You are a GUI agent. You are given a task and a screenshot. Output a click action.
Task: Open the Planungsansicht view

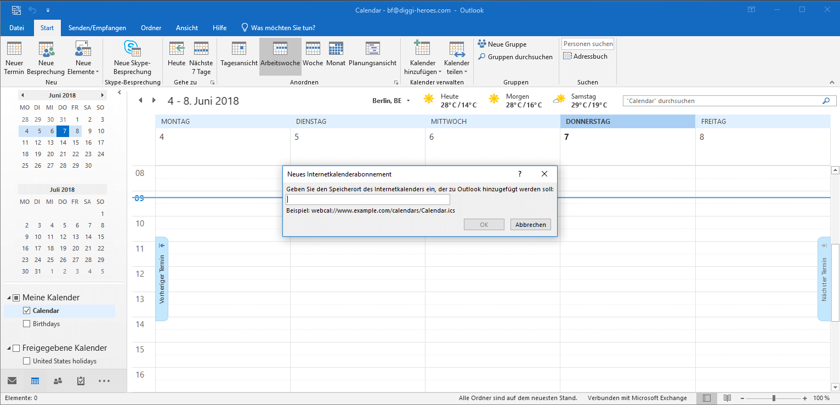tap(373, 54)
